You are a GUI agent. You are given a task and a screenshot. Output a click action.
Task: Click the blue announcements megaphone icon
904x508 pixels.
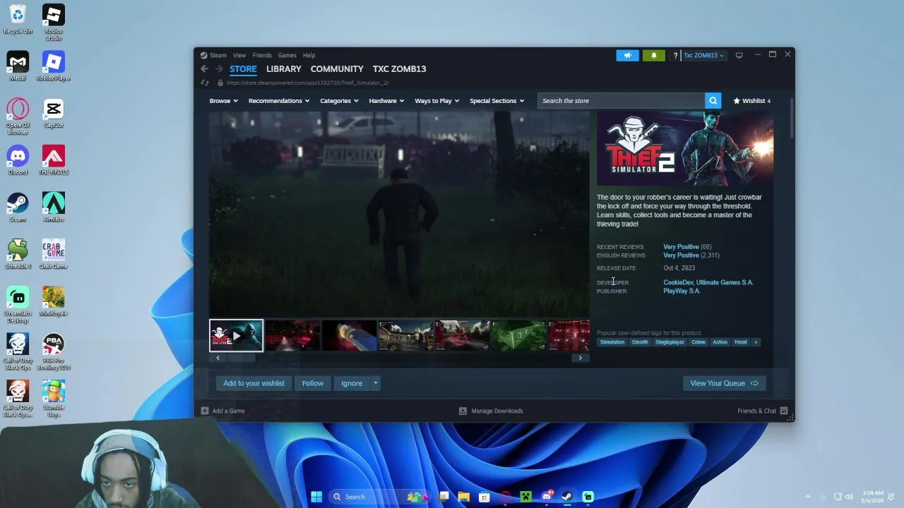(627, 55)
